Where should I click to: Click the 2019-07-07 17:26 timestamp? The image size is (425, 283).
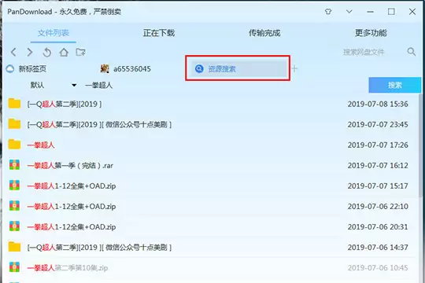378,145
